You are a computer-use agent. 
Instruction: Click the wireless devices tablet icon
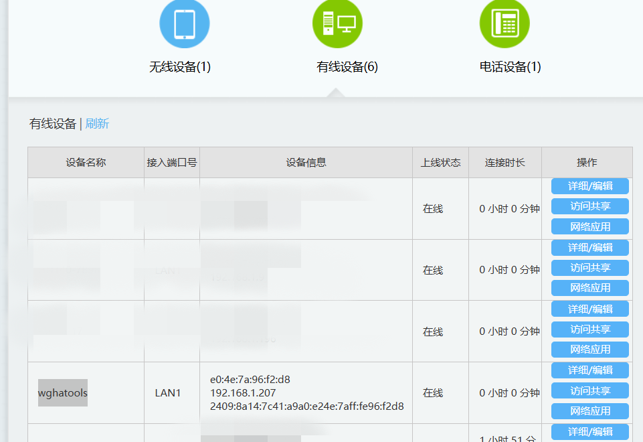tap(184, 24)
